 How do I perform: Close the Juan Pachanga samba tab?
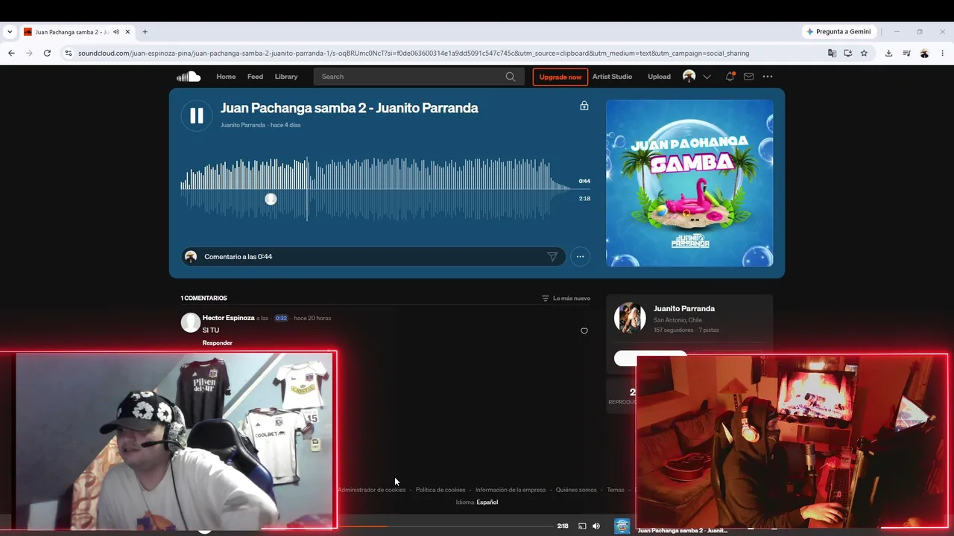(127, 32)
